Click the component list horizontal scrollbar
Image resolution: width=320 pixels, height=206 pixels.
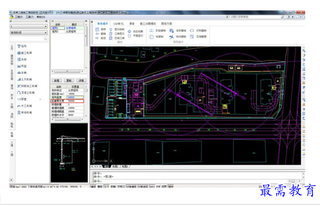coord(67,71)
